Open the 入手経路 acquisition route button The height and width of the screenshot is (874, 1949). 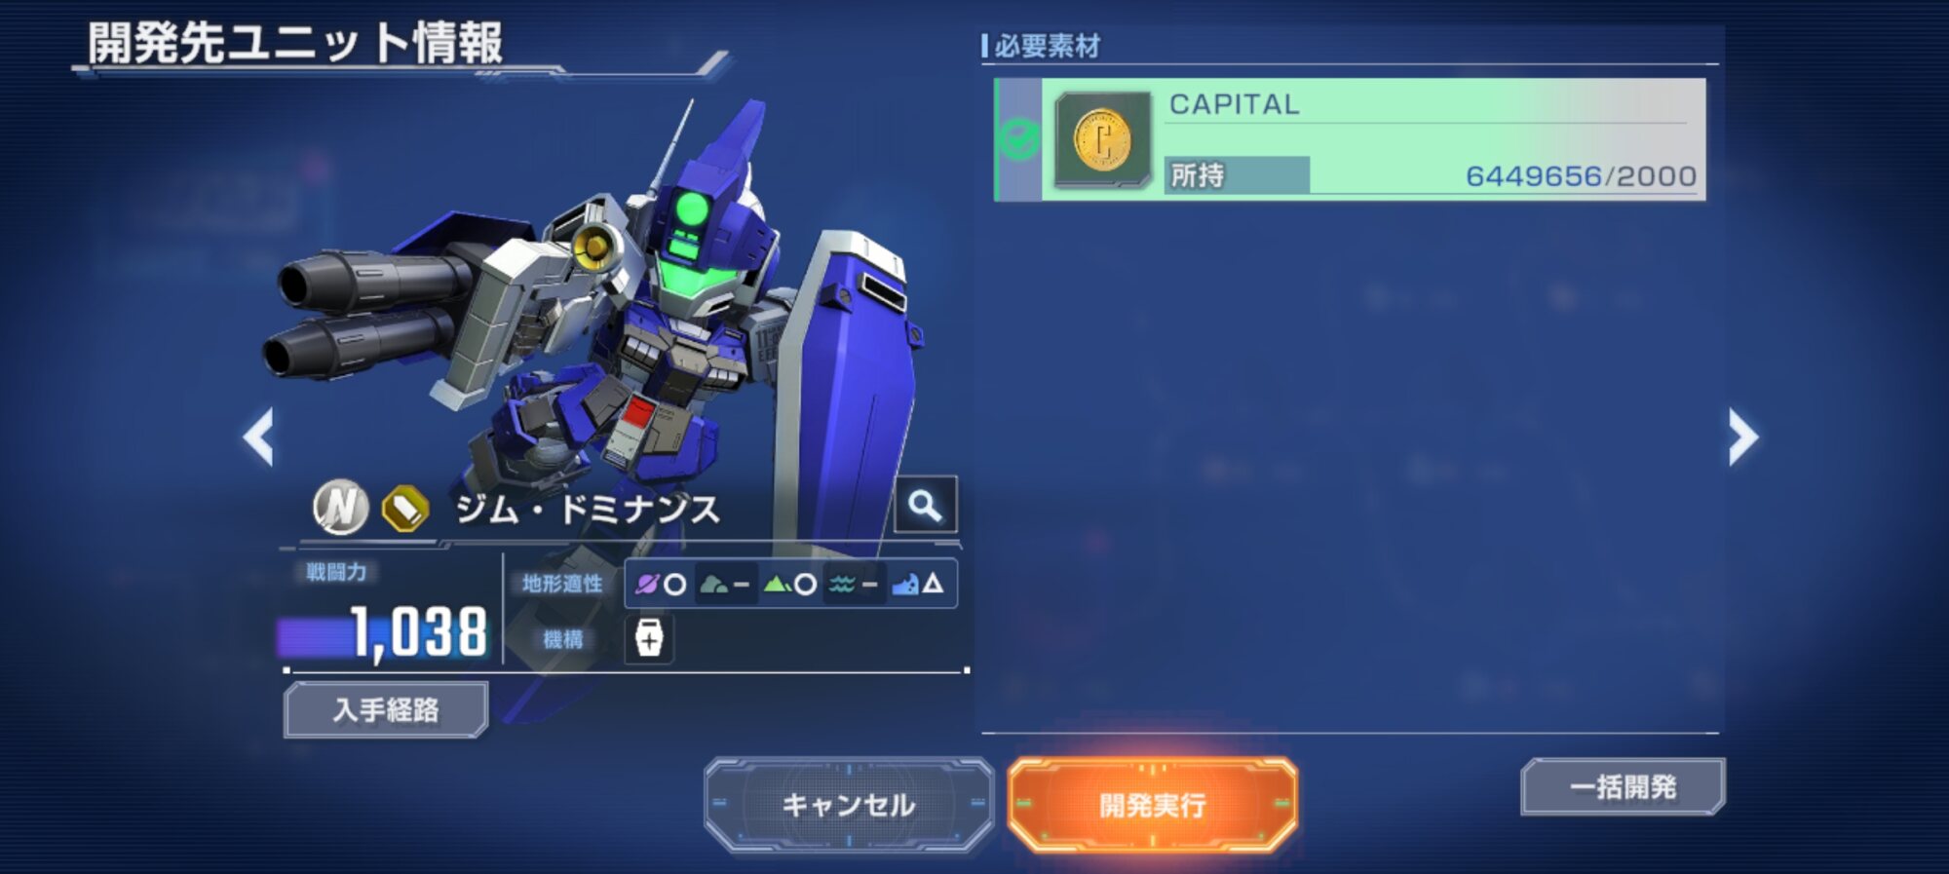click(x=386, y=709)
